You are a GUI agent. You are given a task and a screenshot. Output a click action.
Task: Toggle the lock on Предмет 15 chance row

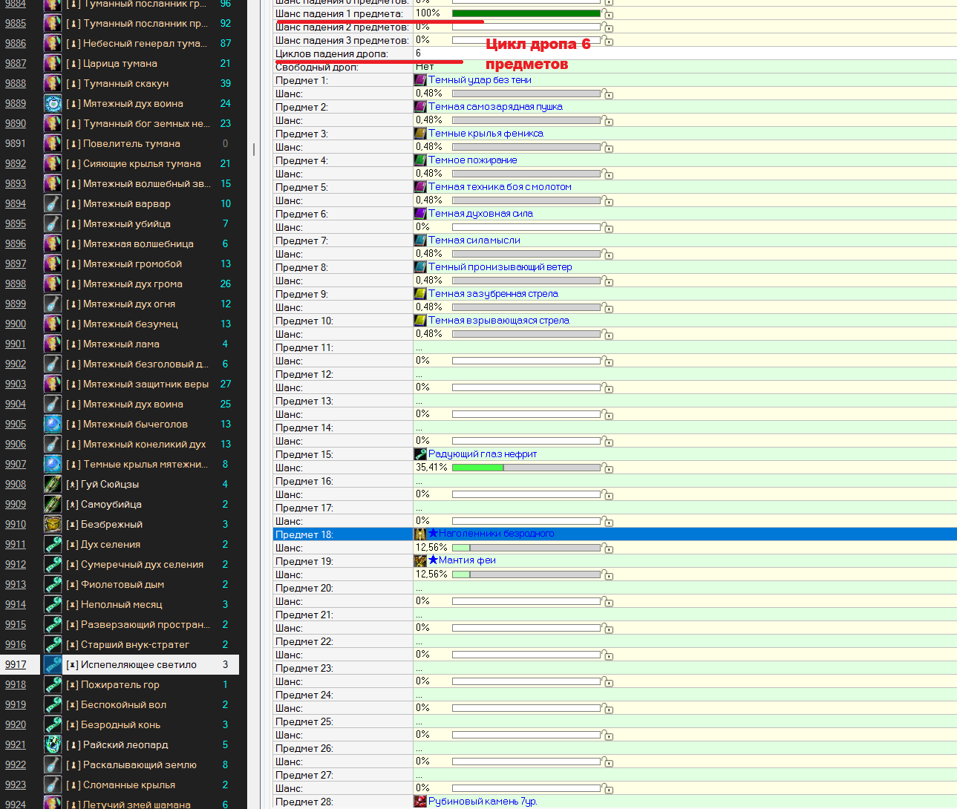(x=608, y=468)
